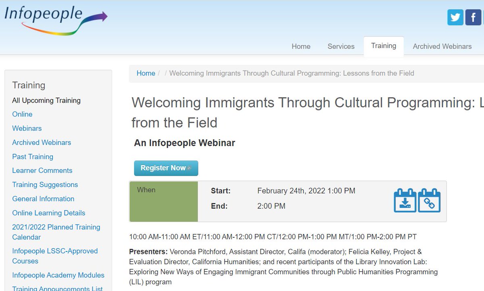The width and height of the screenshot is (484, 291).
Task: Open the Twitter icon link
Action: 455,17
